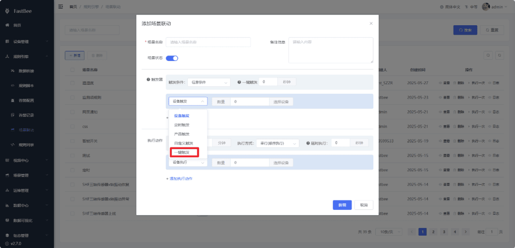Click 取消 button in dialog
Screen dimensions: 515x248
click(x=363, y=205)
